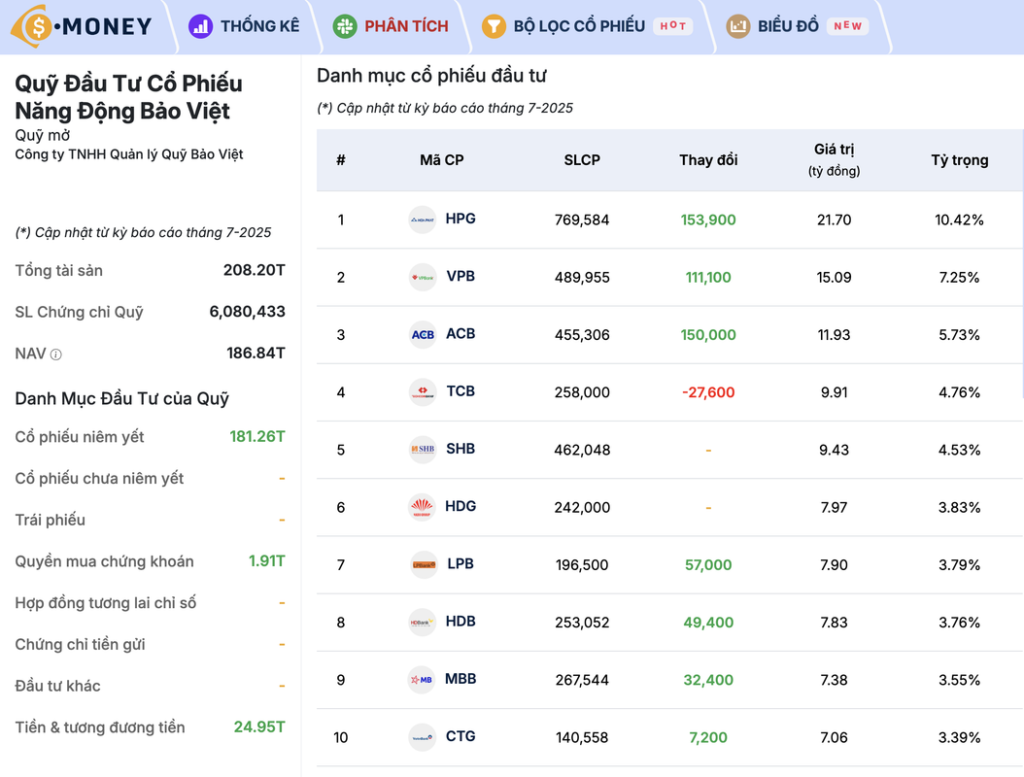This screenshot has height=777, width=1024.
Task: Click the SL Chứng chỉ Quỹ value 6,080,433
Action: tap(247, 312)
